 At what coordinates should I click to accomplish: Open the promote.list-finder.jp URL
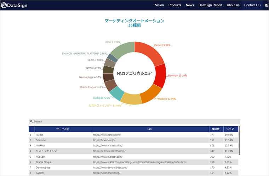(109, 151)
